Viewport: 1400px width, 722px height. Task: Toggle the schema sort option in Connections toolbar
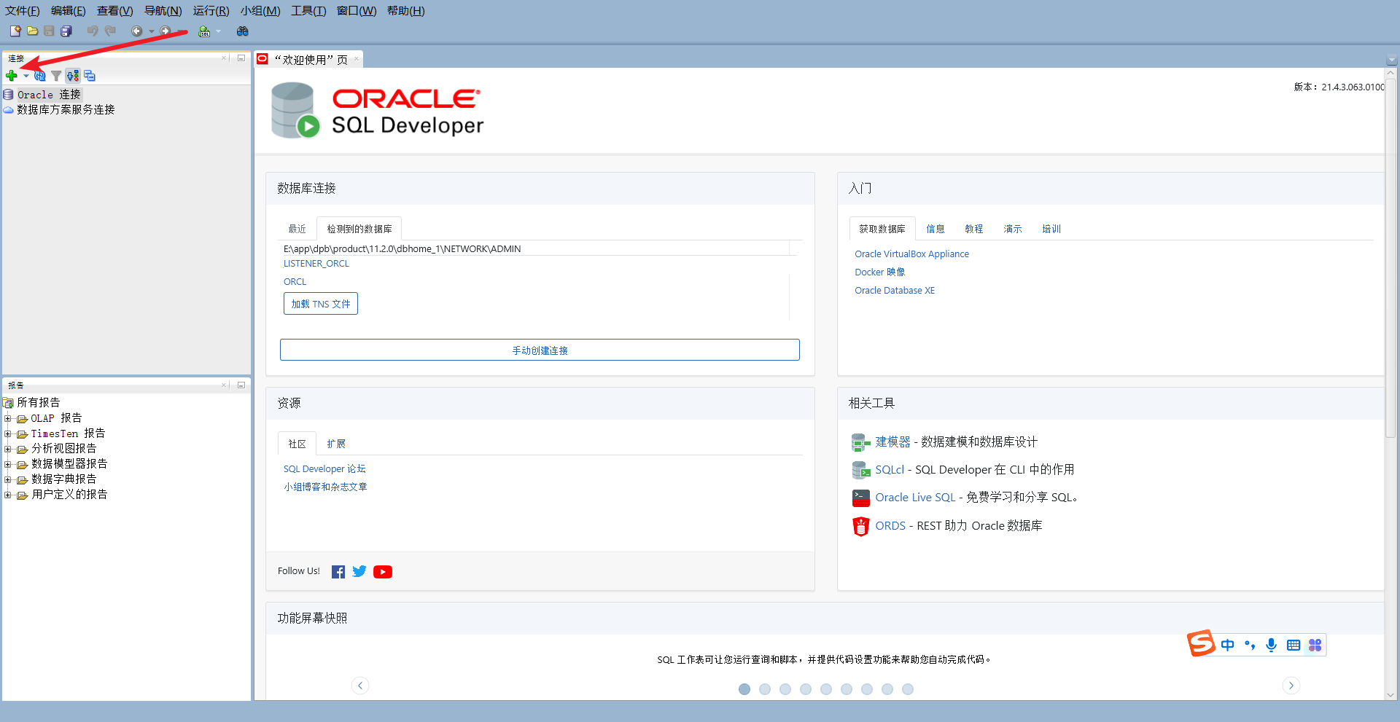[x=73, y=76]
